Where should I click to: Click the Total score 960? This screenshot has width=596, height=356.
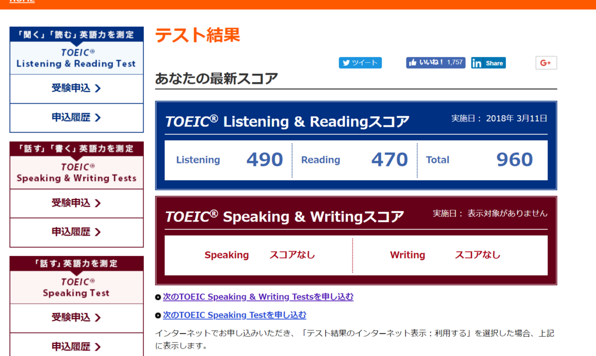(x=515, y=159)
